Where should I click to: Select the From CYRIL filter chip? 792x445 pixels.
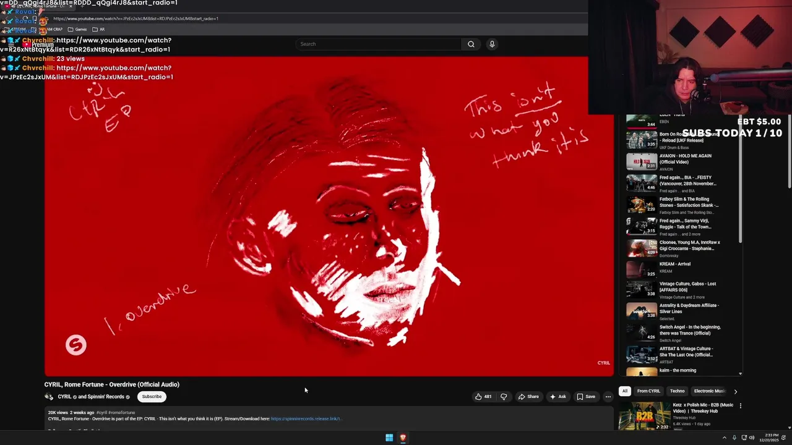click(648, 391)
